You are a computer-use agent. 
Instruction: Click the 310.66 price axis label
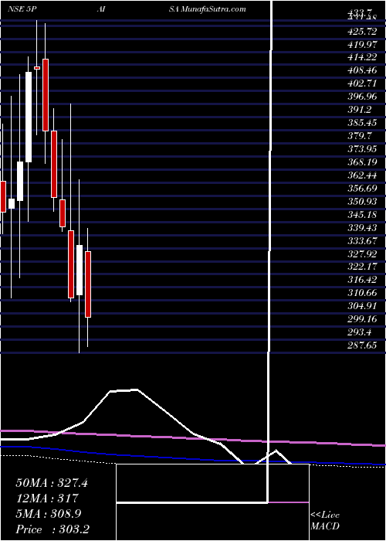363,293
